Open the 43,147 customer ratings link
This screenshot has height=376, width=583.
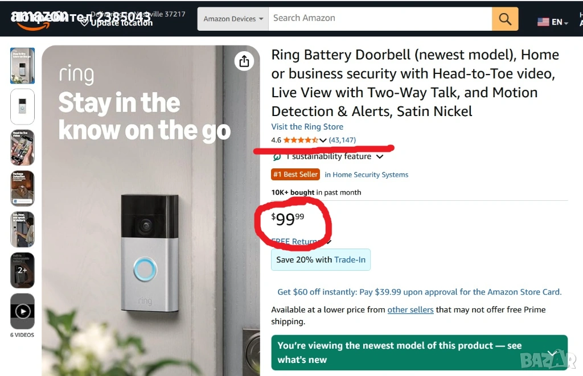pos(342,140)
